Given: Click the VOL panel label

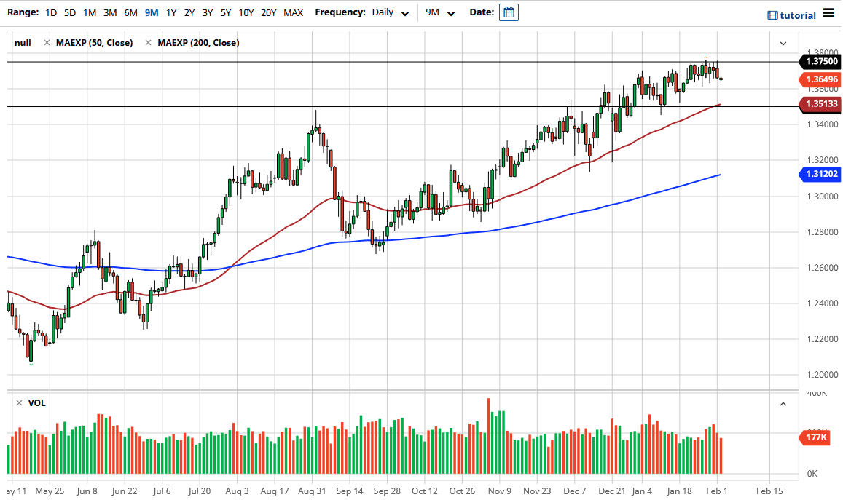Looking at the screenshot, I should (36, 402).
